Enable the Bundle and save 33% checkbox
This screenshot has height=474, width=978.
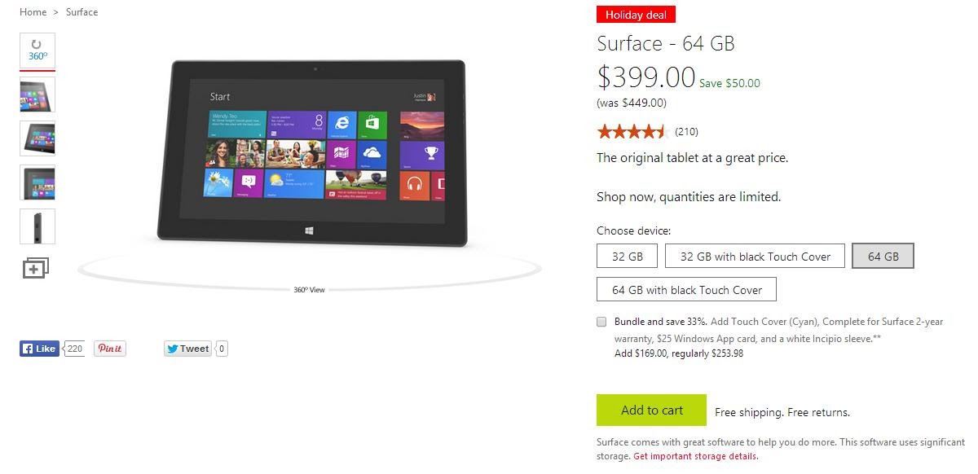tap(601, 322)
